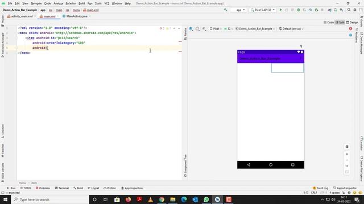
Task: Open the Pixel 5 API 32 device dropdown
Action: pyautogui.click(x=263, y=10)
